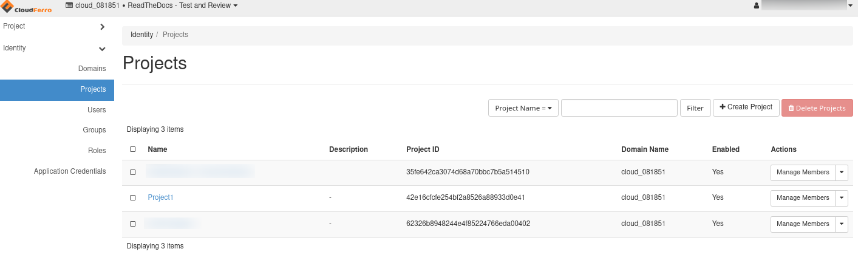Open Application Credentials in the sidebar
Image resolution: width=858 pixels, height=260 pixels.
click(x=70, y=171)
